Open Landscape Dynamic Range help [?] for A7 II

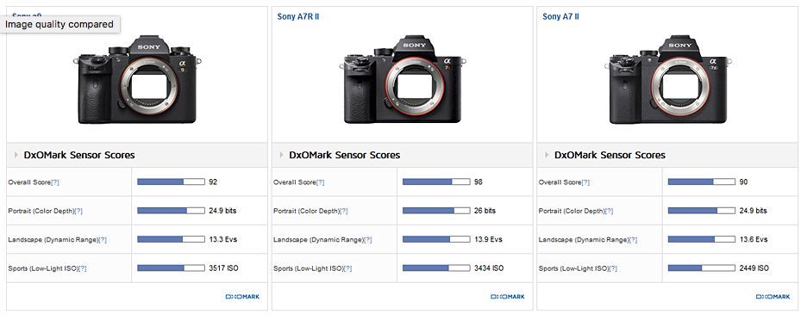[x=633, y=240]
